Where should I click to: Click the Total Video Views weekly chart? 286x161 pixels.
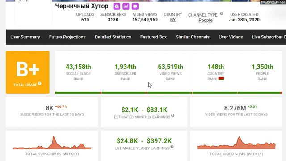coord(236,143)
